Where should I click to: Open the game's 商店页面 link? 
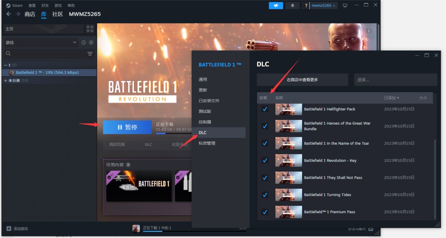pyautogui.click(x=117, y=145)
